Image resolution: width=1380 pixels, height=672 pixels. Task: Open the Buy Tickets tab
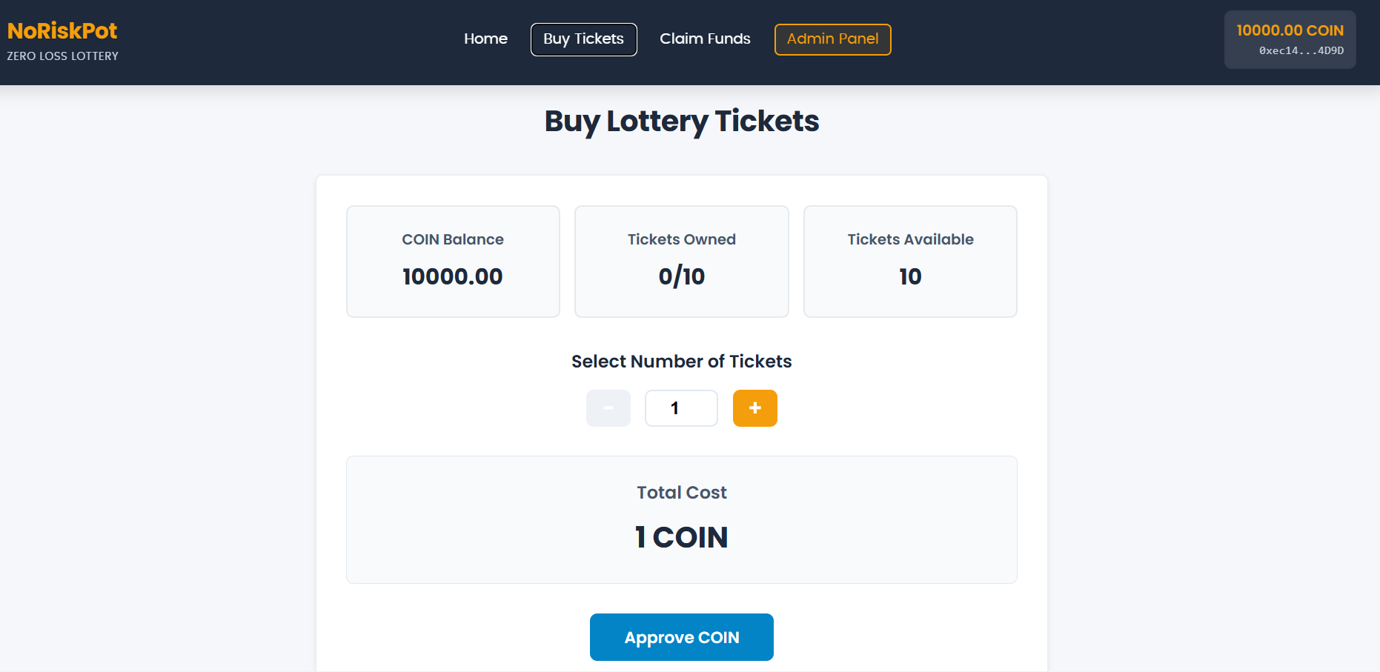coord(583,39)
